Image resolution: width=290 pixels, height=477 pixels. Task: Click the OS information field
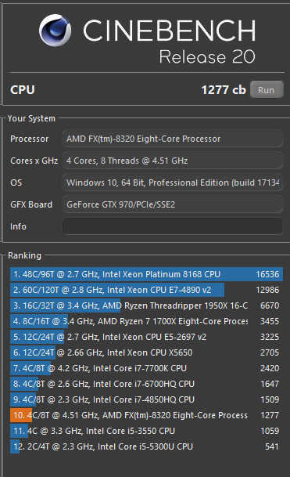point(173,182)
